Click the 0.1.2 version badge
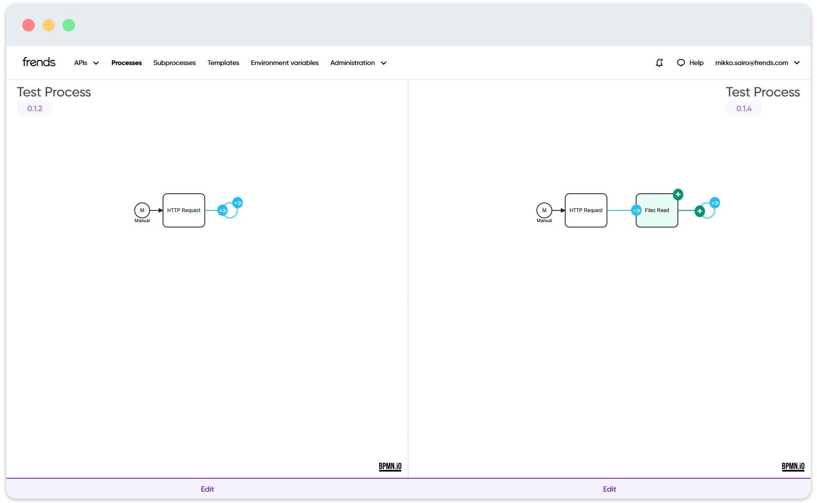This screenshot has width=817, height=503. [x=34, y=108]
